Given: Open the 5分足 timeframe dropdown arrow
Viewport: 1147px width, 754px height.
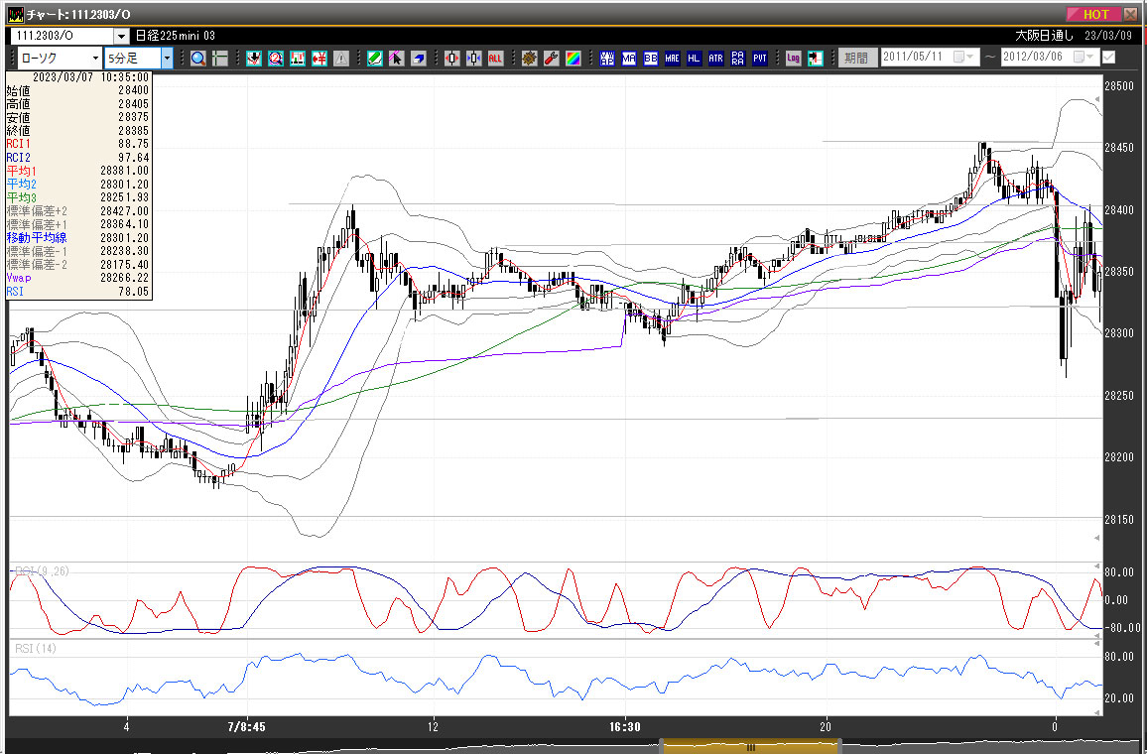Looking at the screenshot, I should tap(167, 58).
